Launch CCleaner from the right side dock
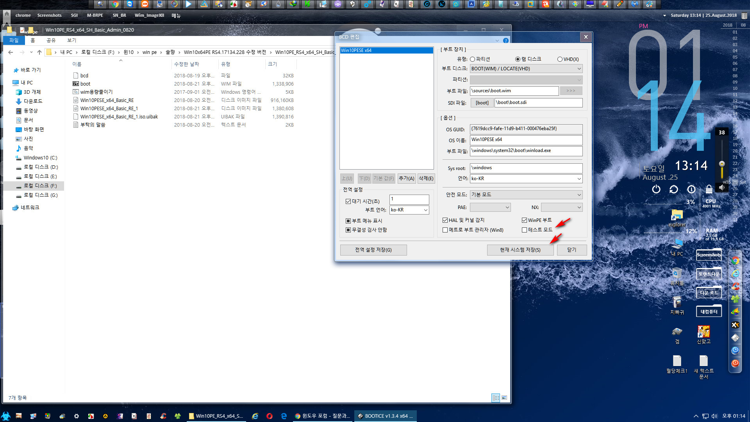750x422 pixels. [736, 286]
